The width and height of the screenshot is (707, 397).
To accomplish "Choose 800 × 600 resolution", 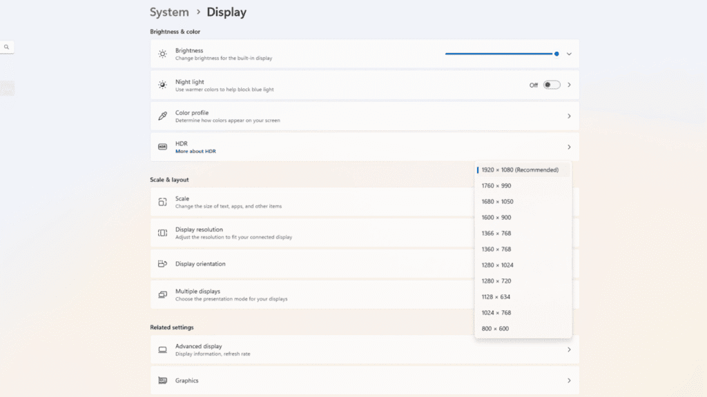I will click(523, 329).
